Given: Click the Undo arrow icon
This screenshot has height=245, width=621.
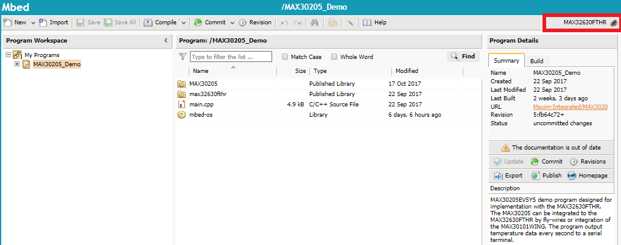Looking at the screenshot, I should (284, 22).
